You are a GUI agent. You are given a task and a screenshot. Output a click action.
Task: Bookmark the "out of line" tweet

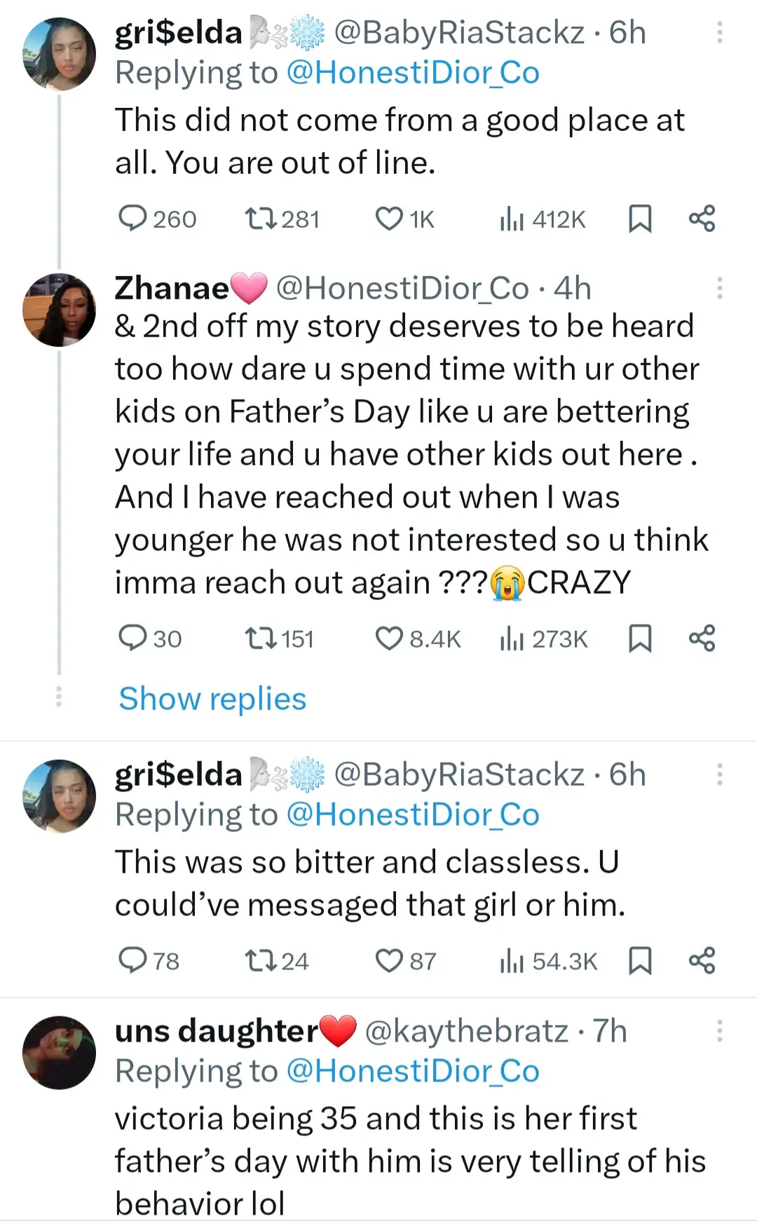coord(639,219)
